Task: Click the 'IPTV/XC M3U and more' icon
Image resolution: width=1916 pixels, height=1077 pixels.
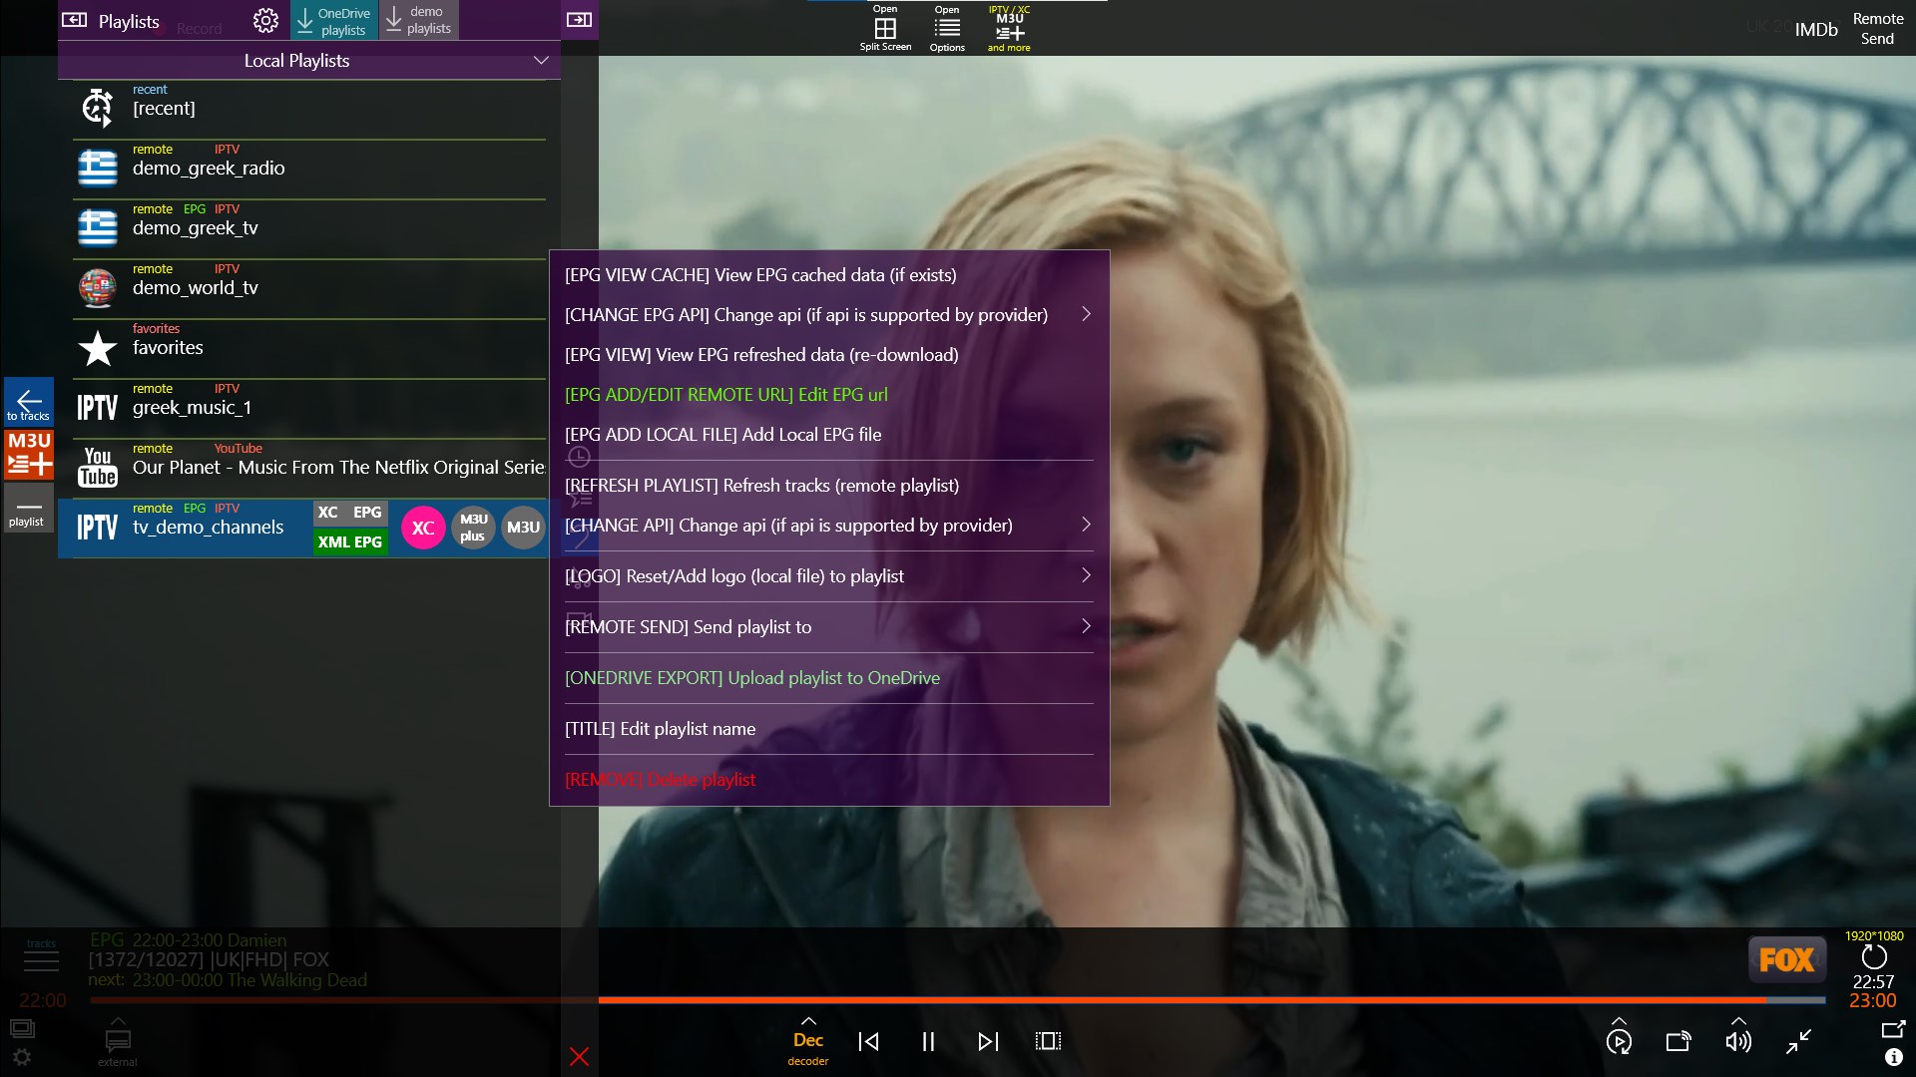Action: click(1008, 30)
